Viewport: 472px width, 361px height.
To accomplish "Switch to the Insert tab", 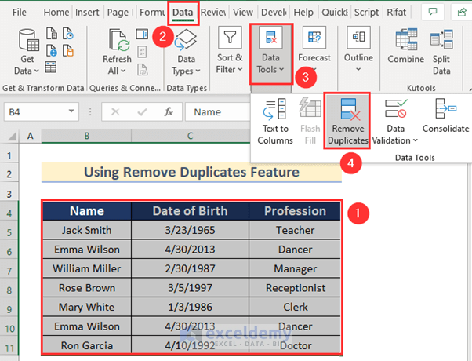I will (x=87, y=13).
